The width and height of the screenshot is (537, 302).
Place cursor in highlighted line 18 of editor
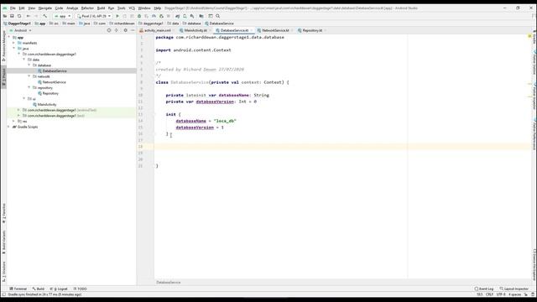(x=342, y=147)
